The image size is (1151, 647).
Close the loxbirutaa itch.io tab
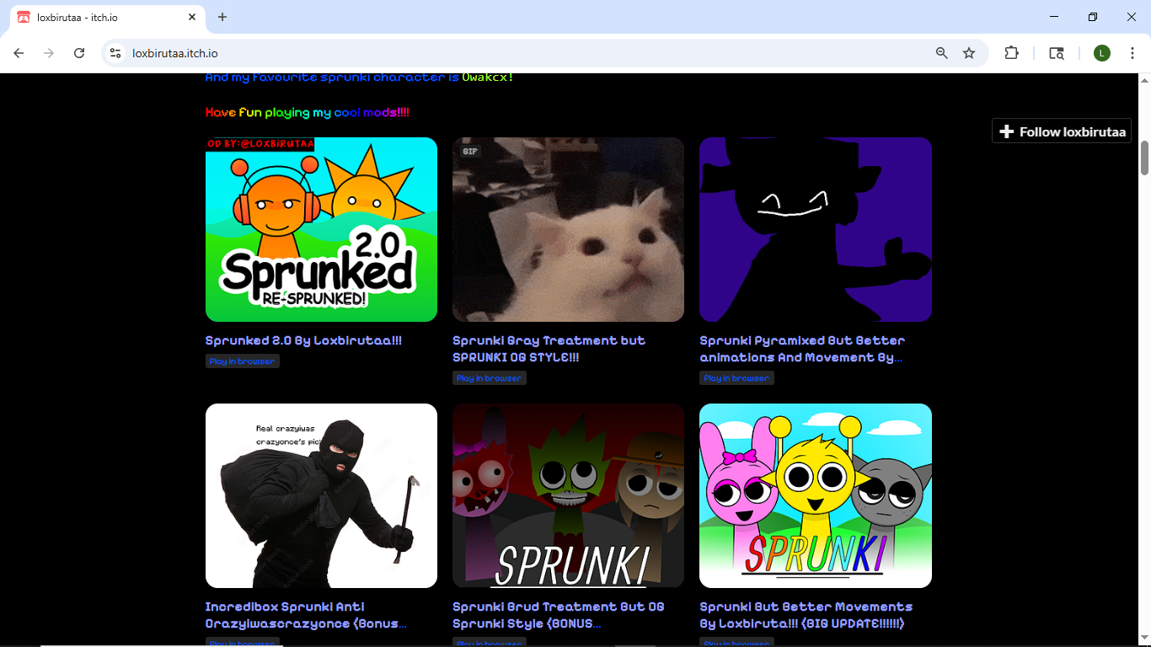(x=192, y=17)
